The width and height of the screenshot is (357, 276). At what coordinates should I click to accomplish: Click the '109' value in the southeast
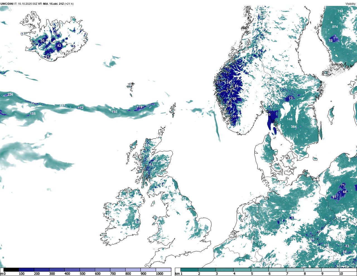pyautogui.click(x=326, y=245)
